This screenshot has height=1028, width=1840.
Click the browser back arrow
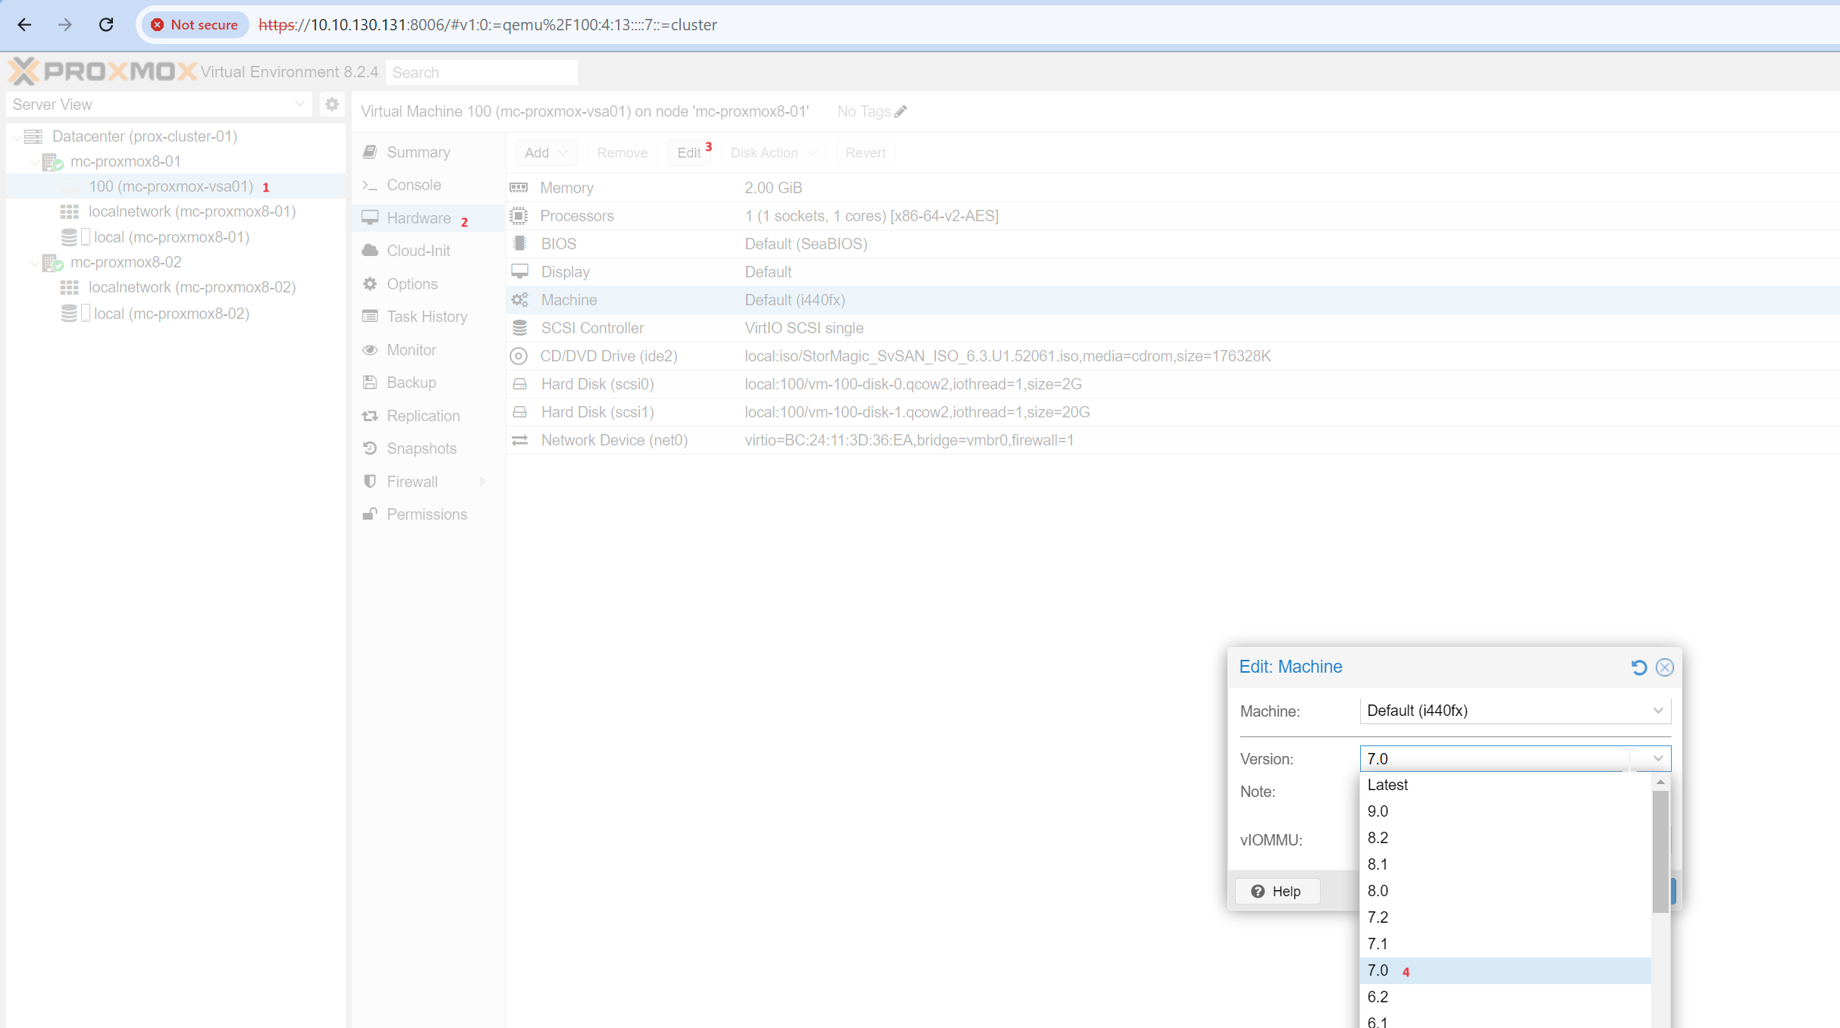tap(24, 25)
